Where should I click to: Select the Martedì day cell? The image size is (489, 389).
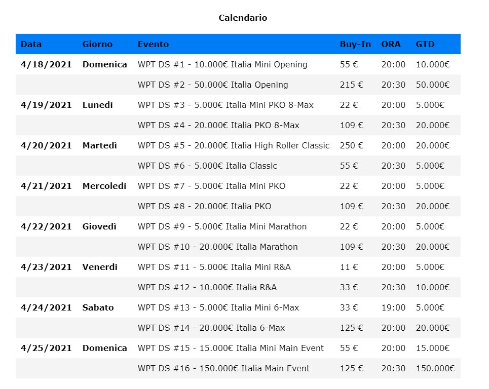tap(99, 145)
